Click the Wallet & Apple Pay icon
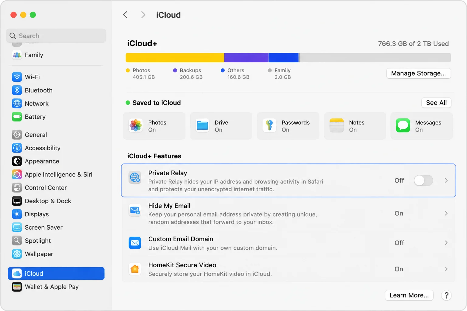The width and height of the screenshot is (467, 311). 17,287
